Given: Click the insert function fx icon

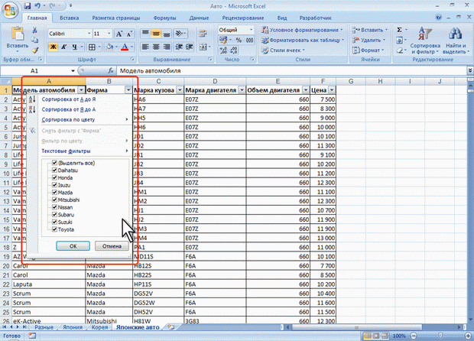Looking at the screenshot, I should tap(111, 71).
